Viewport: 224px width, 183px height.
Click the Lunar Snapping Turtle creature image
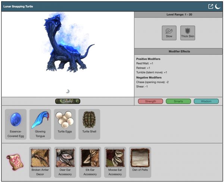[68, 44]
